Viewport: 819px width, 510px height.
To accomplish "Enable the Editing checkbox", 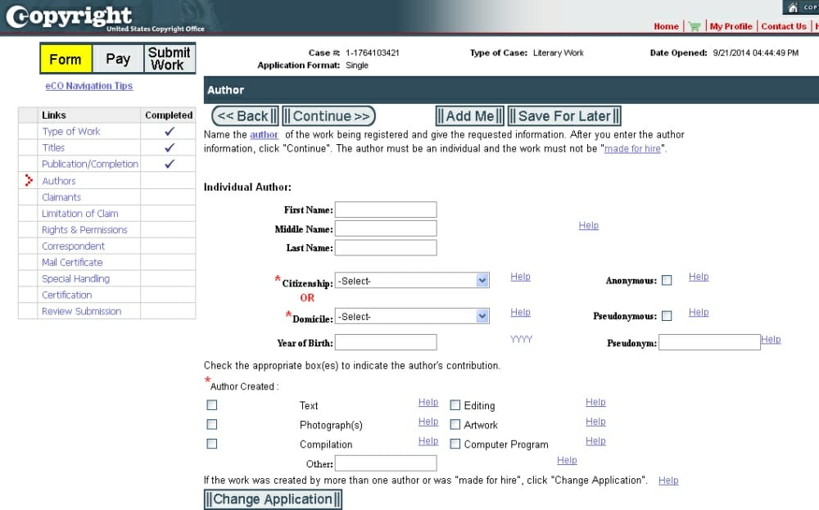I will pos(455,405).
